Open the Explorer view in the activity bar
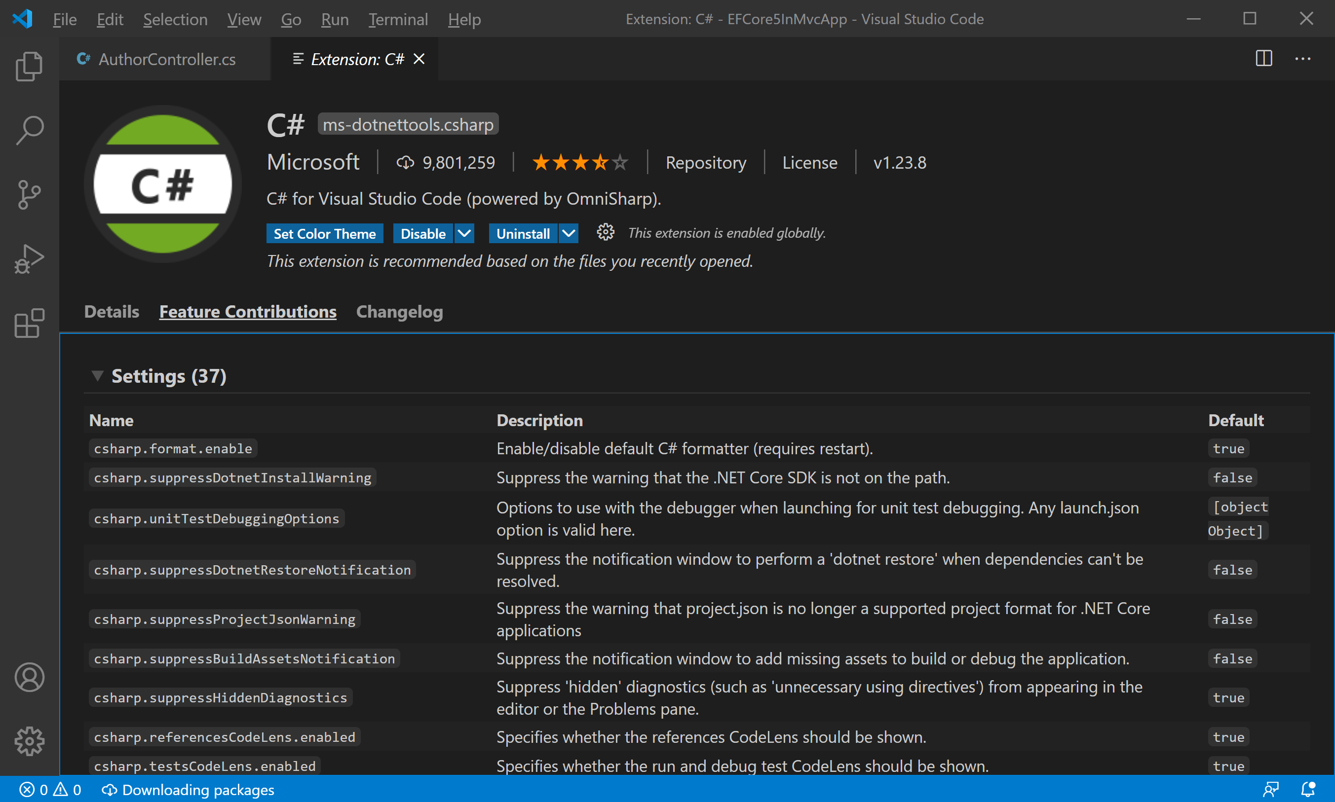 29,66
